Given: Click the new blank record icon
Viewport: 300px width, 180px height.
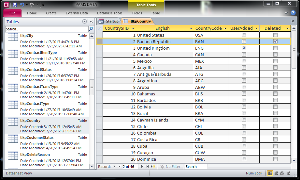Looking at the screenshot, I should point(153,167).
